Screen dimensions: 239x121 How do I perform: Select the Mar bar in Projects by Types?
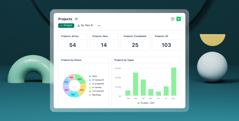tap(135, 84)
